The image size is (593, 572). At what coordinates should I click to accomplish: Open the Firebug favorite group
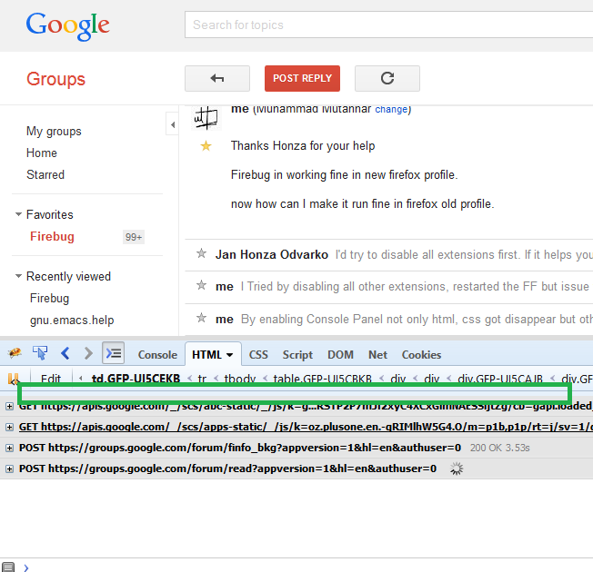pos(52,236)
